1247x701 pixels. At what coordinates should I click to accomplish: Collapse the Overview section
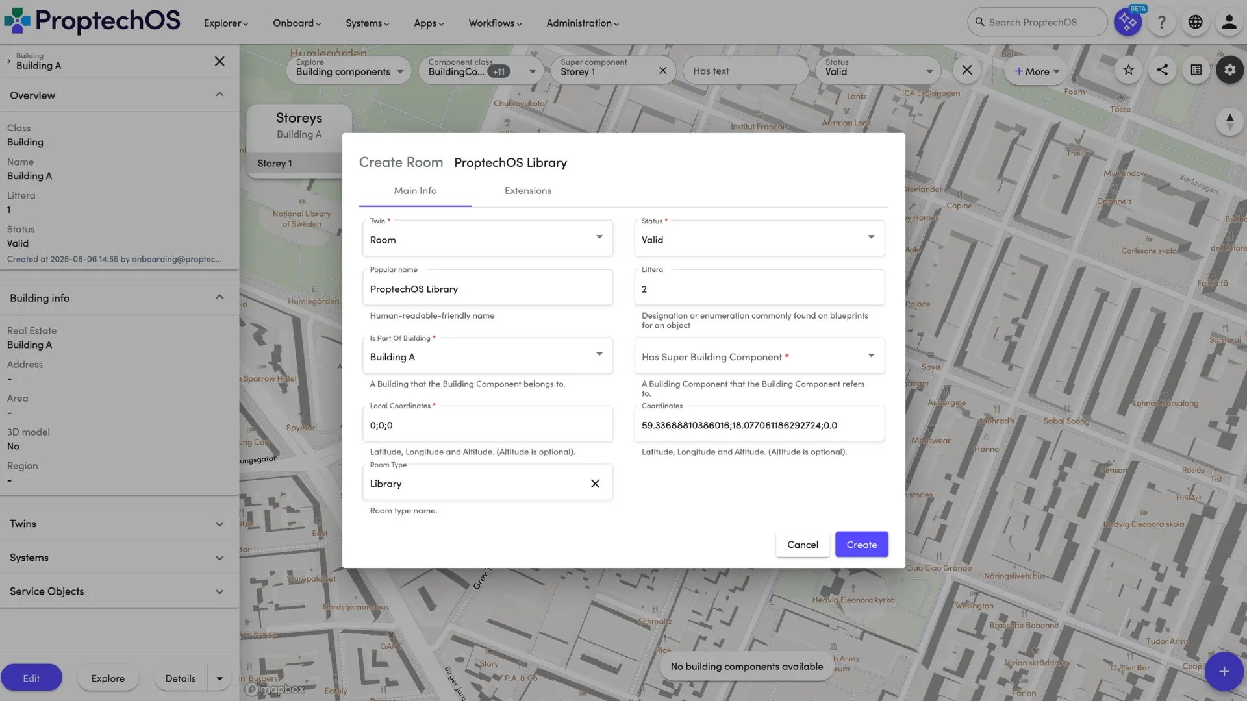[220, 95]
